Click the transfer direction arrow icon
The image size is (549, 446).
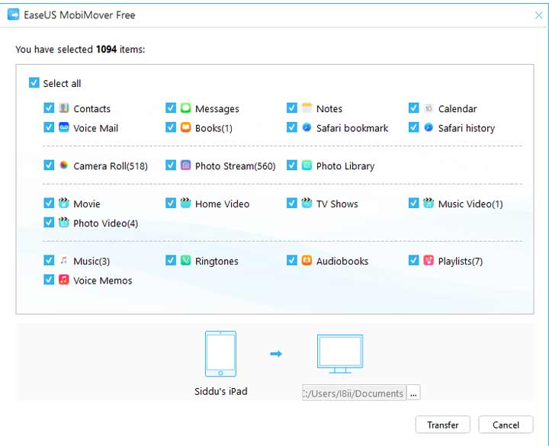pyautogui.click(x=276, y=354)
